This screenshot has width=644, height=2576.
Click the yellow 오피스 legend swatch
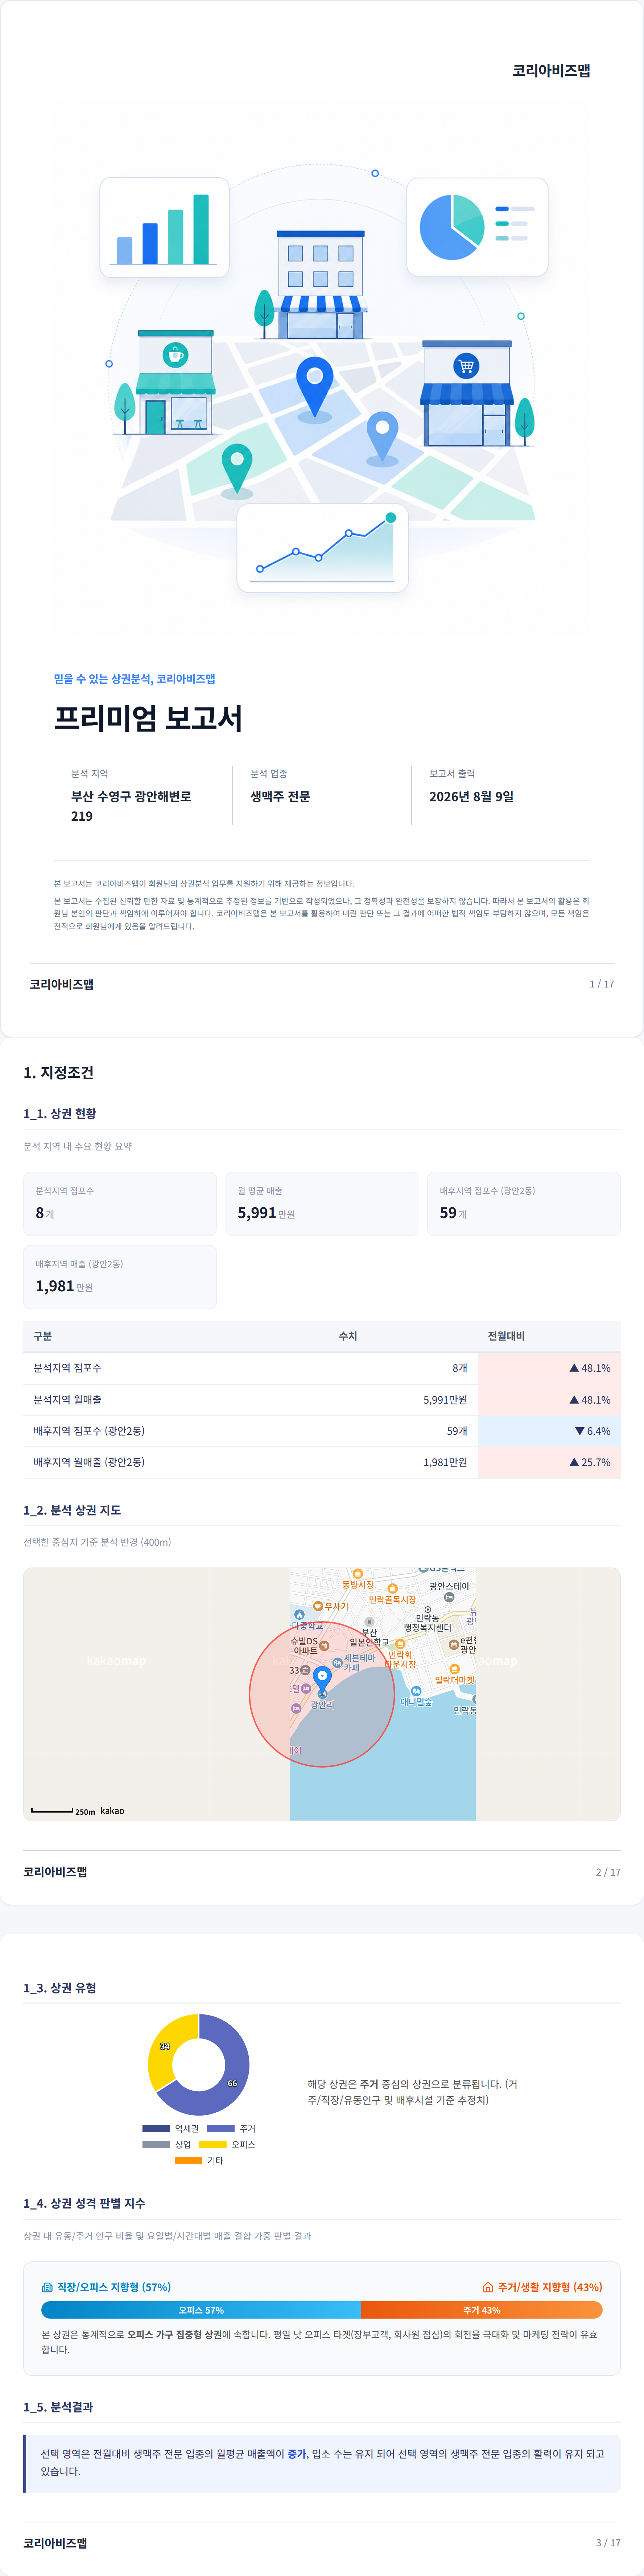click(x=213, y=2144)
